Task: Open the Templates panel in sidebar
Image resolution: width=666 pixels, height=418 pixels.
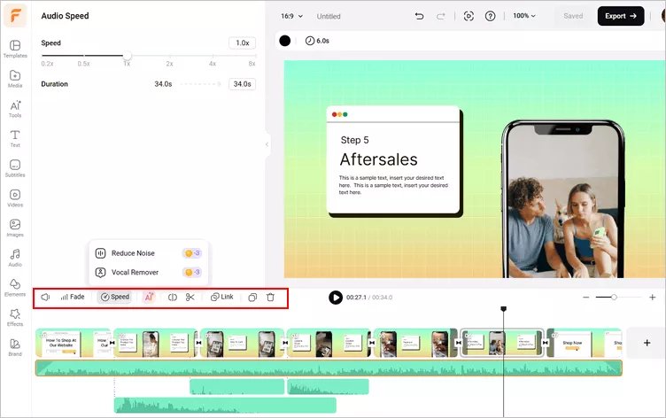Action: 15,49
